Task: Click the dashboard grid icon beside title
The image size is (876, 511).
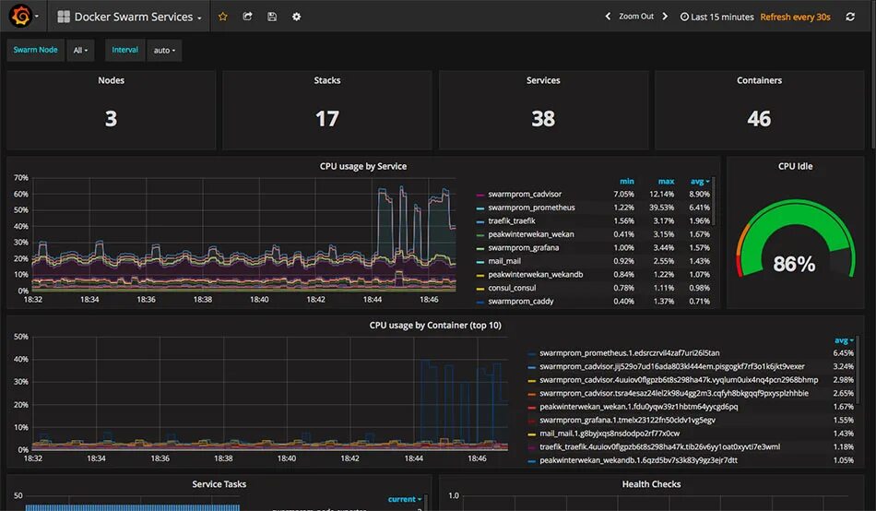Action: point(64,17)
